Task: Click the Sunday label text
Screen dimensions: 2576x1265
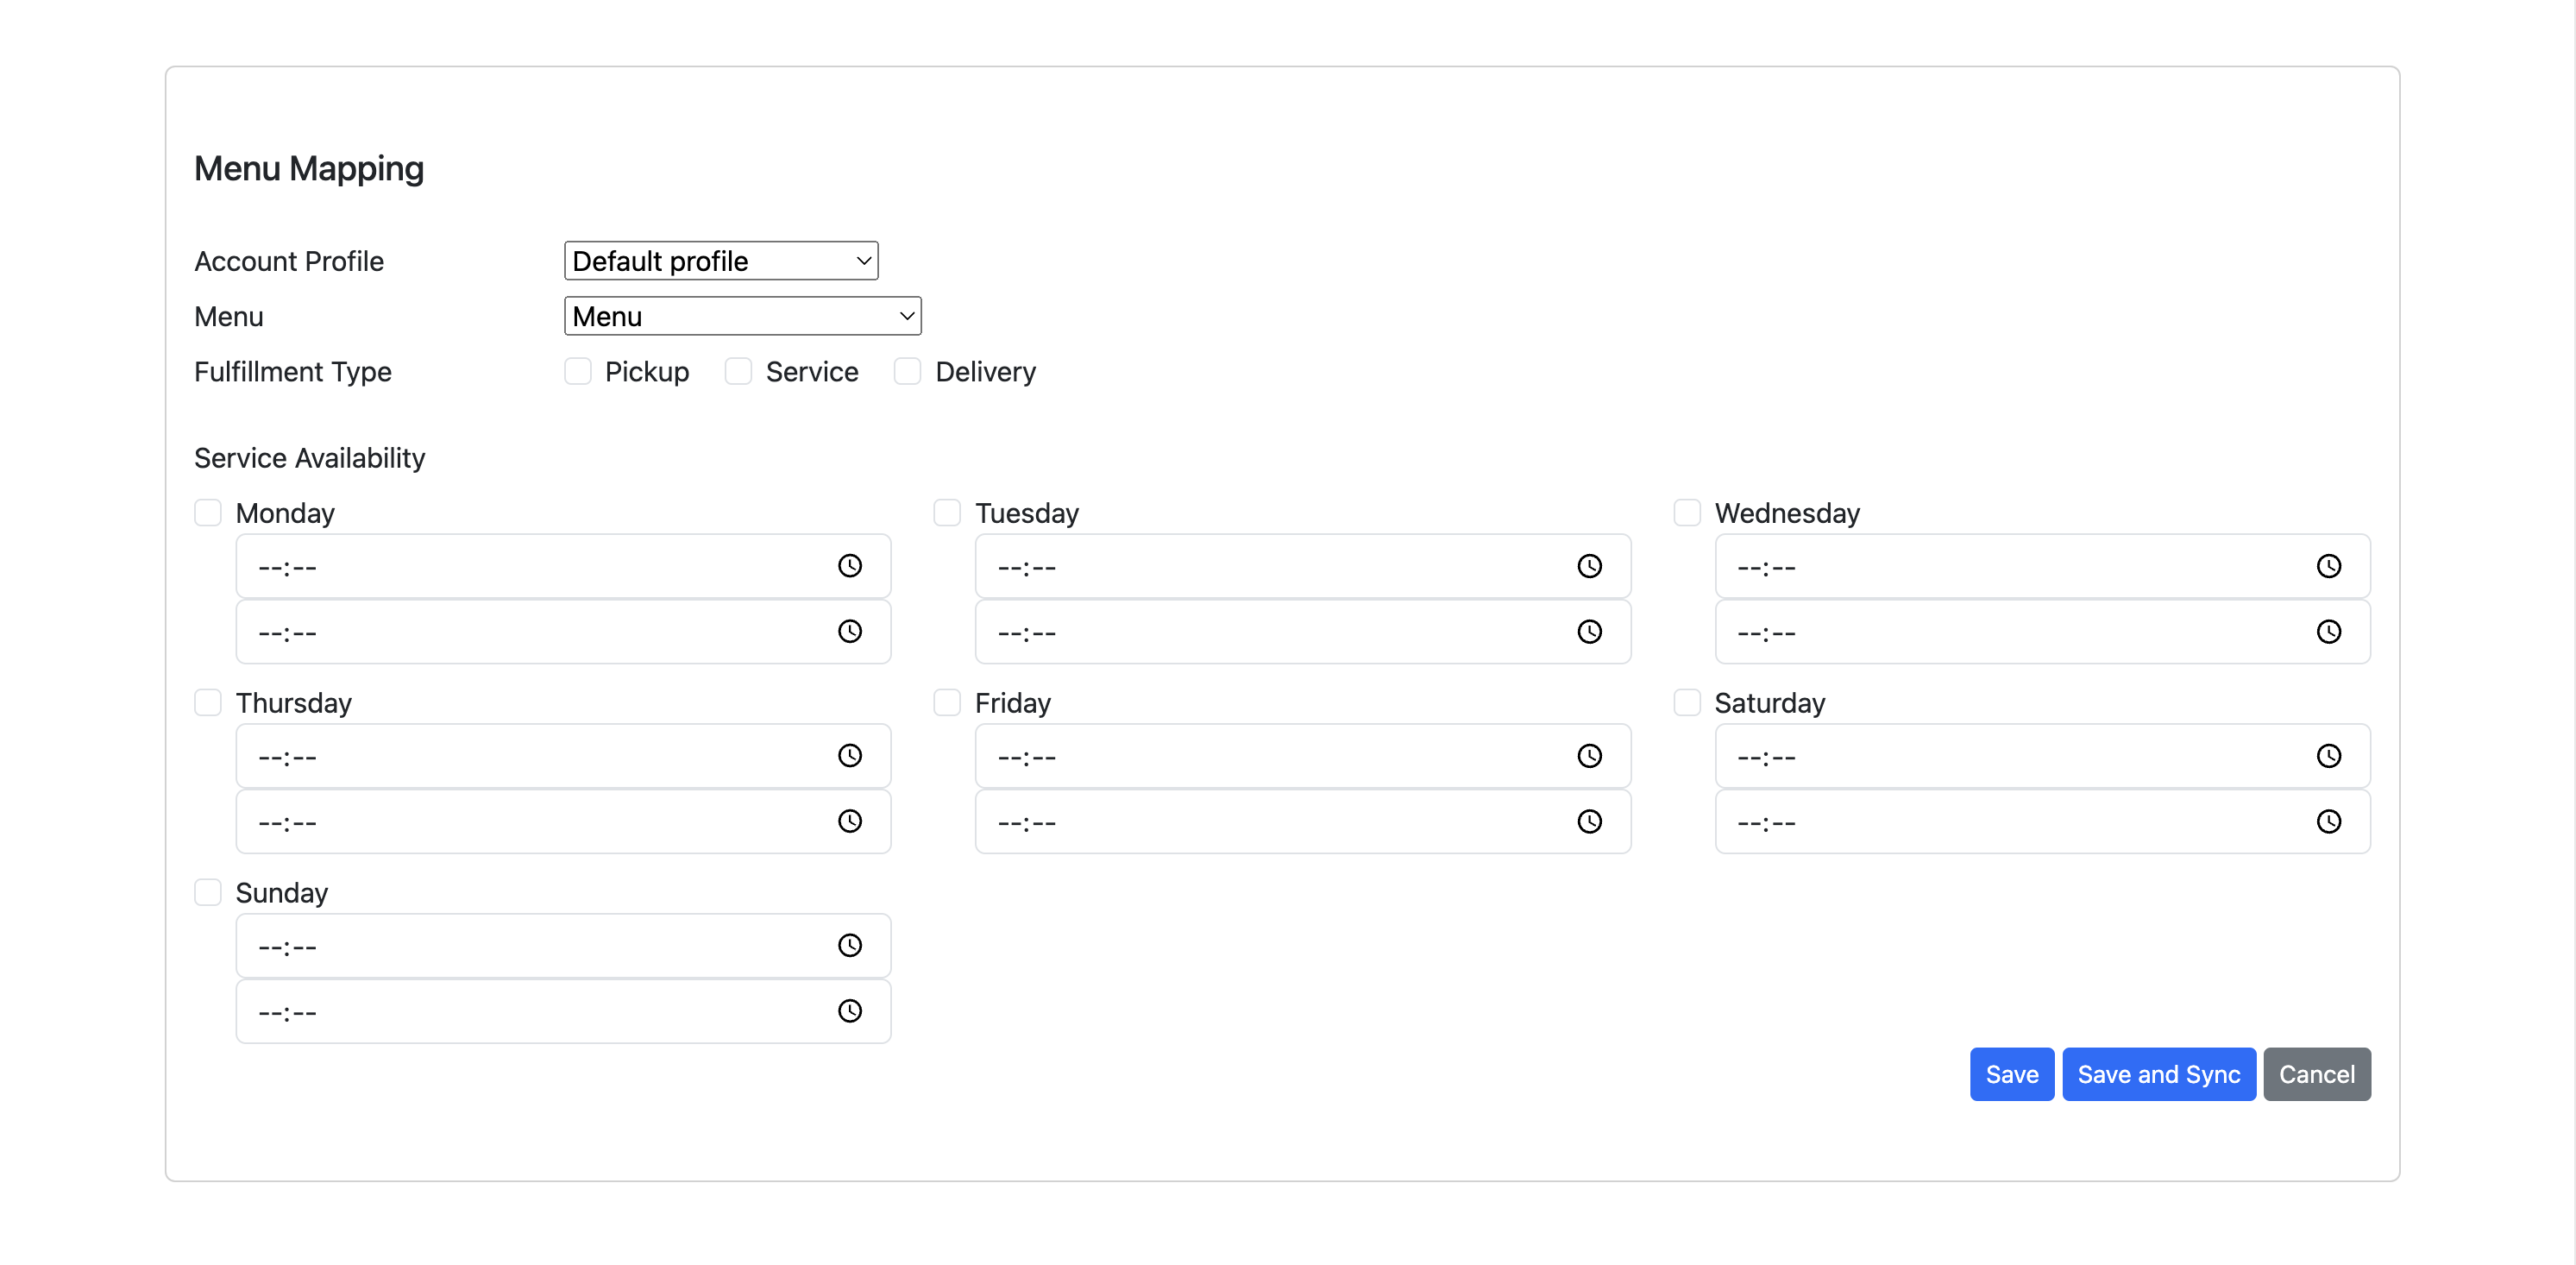Action: tap(282, 893)
